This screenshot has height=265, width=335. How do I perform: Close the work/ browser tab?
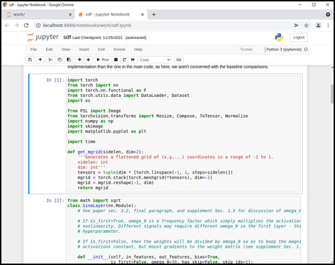click(70, 15)
